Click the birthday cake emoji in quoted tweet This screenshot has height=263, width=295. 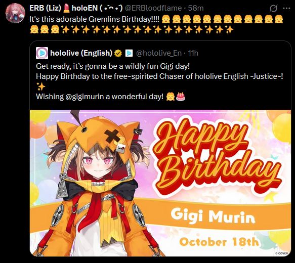pyautogui.click(x=181, y=97)
